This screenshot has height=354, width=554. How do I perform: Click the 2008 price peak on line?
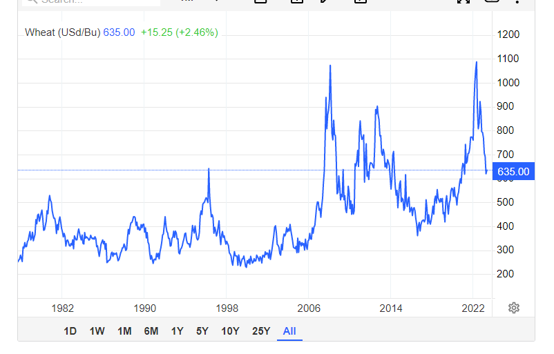(330, 66)
